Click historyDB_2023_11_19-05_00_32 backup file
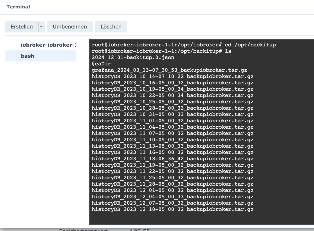The image size is (314, 231). tap(172, 165)
